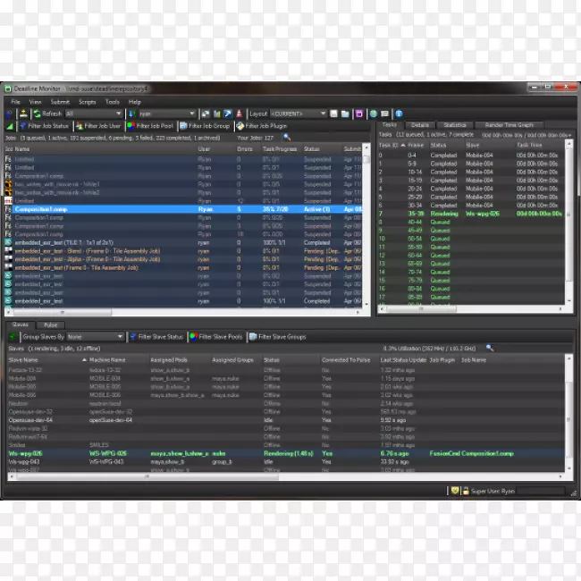Open the Filter Job Plugin filter
The image size is (581, 581).
coord(262,126)
